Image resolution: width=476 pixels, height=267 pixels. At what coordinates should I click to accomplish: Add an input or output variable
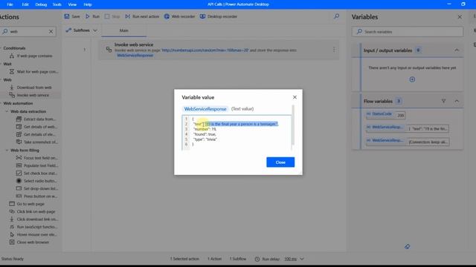(x=412, y=79)
